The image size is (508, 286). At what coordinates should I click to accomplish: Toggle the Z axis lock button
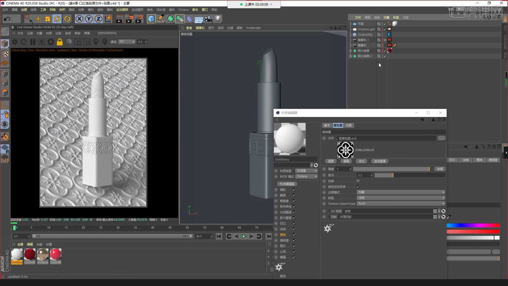(98, 19)
